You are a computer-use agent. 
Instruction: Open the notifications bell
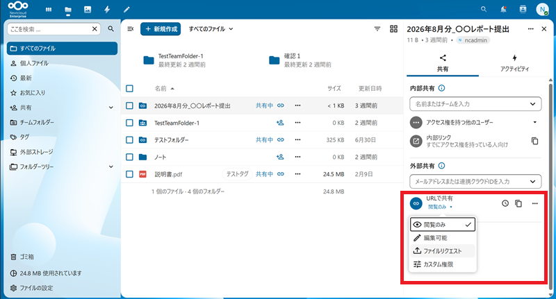pyautogui.click(x=503, y=10)
